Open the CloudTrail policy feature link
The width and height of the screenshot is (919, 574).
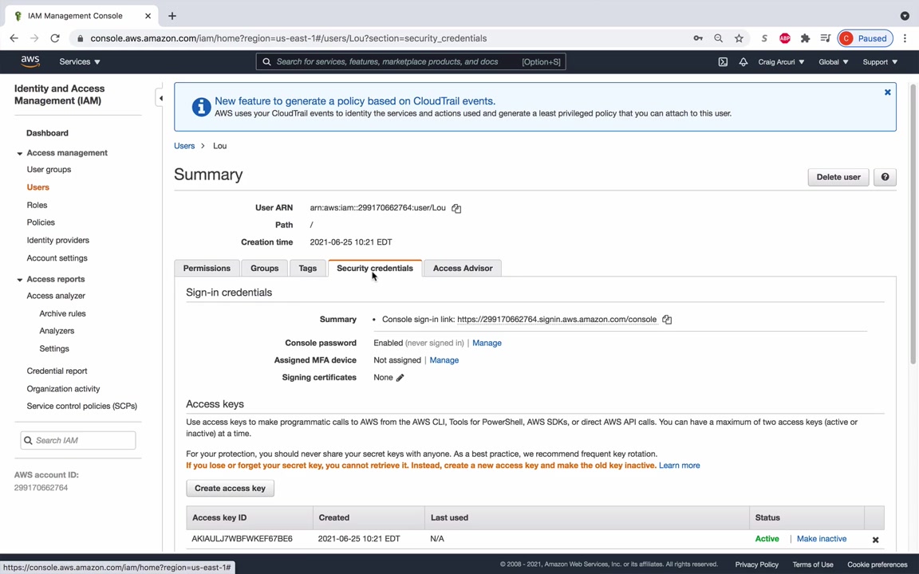tap(354, 100)
